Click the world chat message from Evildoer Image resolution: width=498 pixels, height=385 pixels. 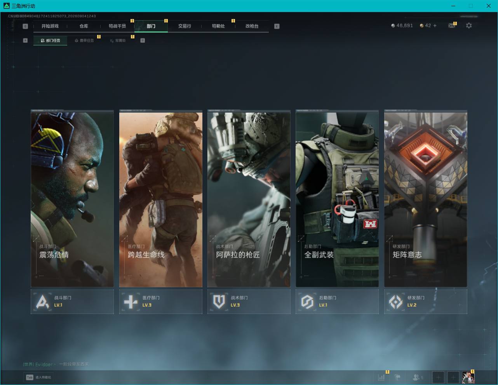click(x=56, y=364)
